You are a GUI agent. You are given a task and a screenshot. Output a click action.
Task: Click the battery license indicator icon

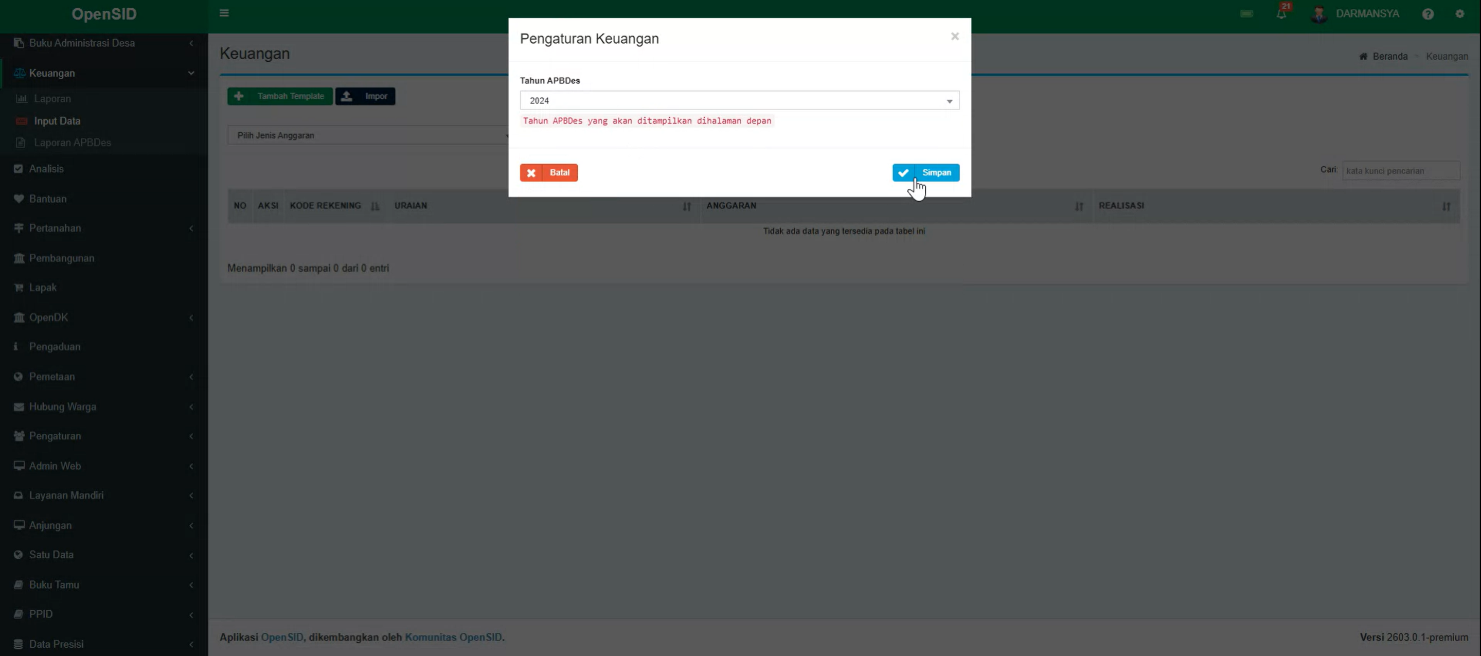point(1246,13)
